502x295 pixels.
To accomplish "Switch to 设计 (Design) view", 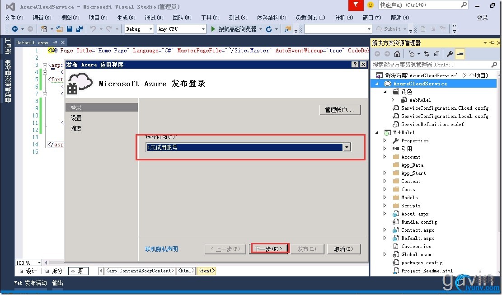I will pyautogui.click(x=28, y=271).
